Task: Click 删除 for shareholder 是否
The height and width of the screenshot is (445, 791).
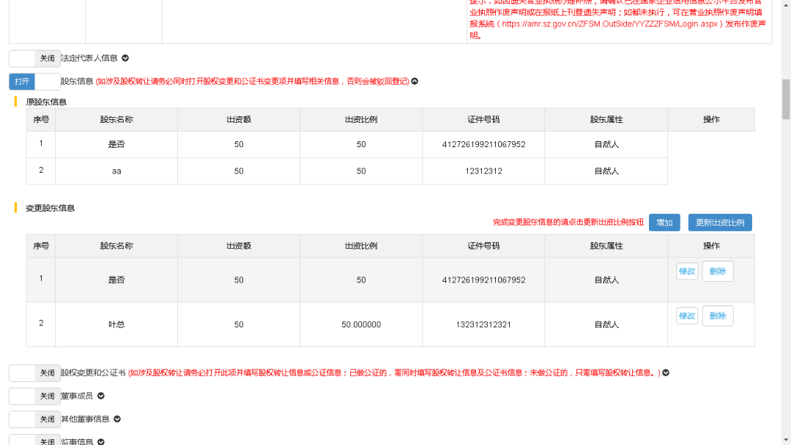Action: click(x=718, y=271)
